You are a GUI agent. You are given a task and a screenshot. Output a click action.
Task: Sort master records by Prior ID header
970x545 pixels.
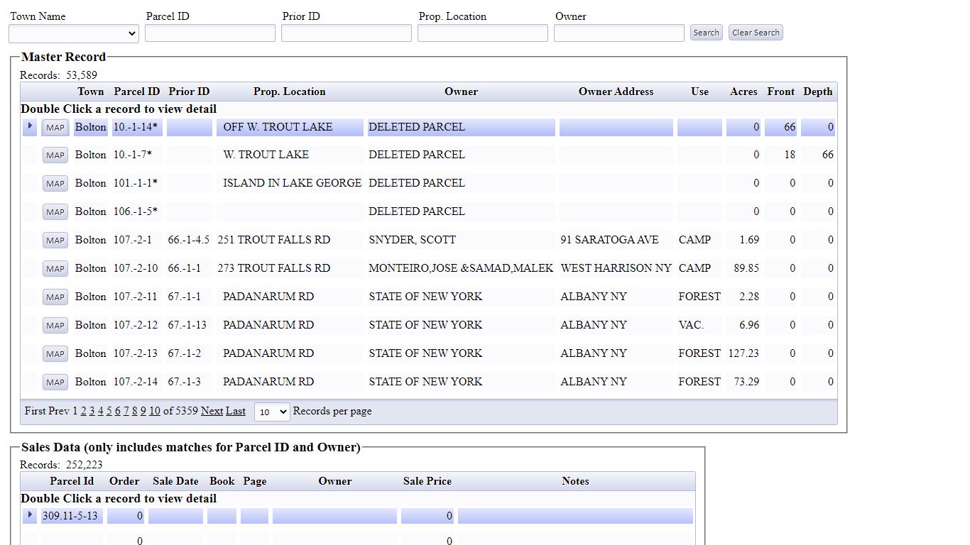coord(189,92)
